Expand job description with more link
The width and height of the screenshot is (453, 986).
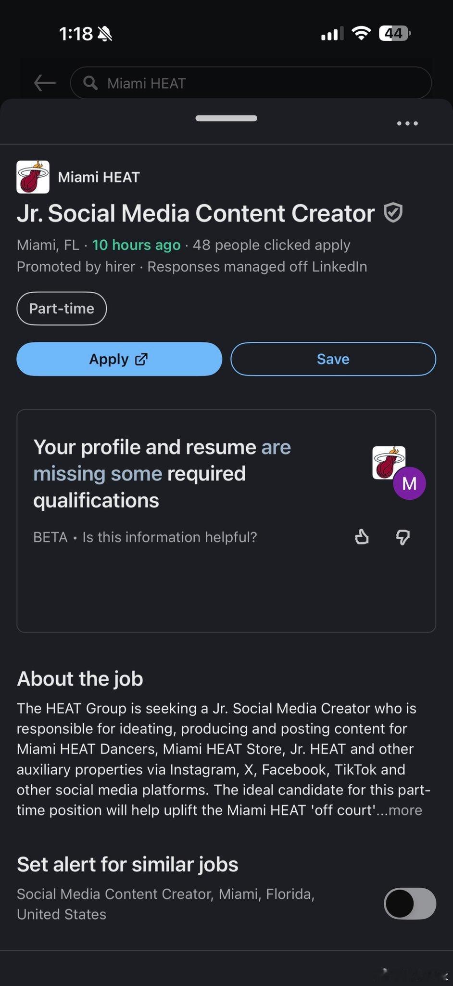point(405,810)
